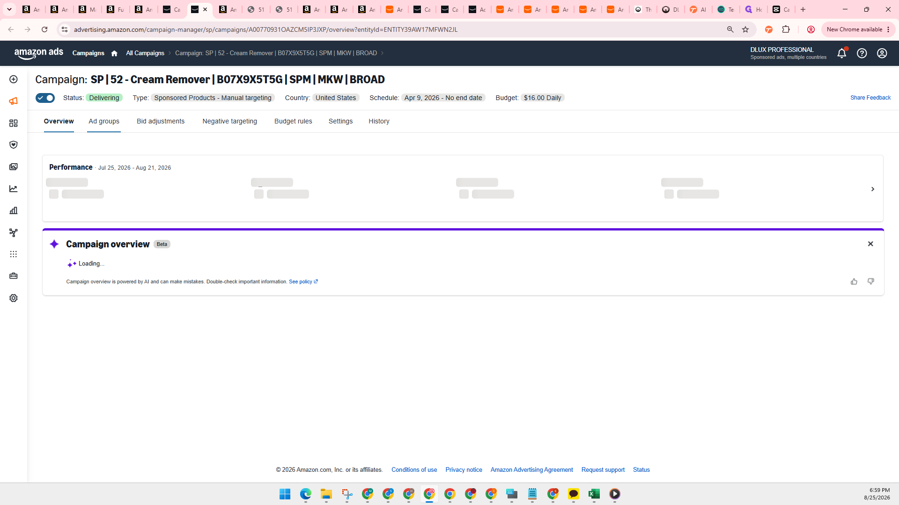
Task: Click the All Campaigns breadcrumb link
Action: [x=145, y=53]
